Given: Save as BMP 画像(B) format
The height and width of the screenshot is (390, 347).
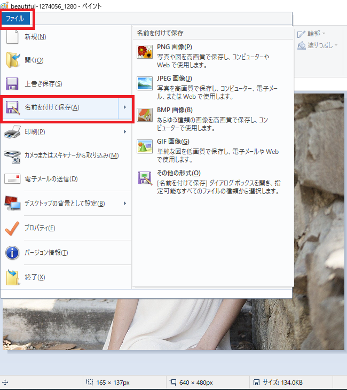Looking at the screenshot, I should (x=213, y=119).
